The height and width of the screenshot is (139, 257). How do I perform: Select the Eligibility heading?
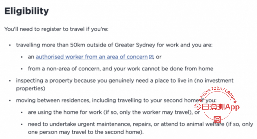point(27,11)
